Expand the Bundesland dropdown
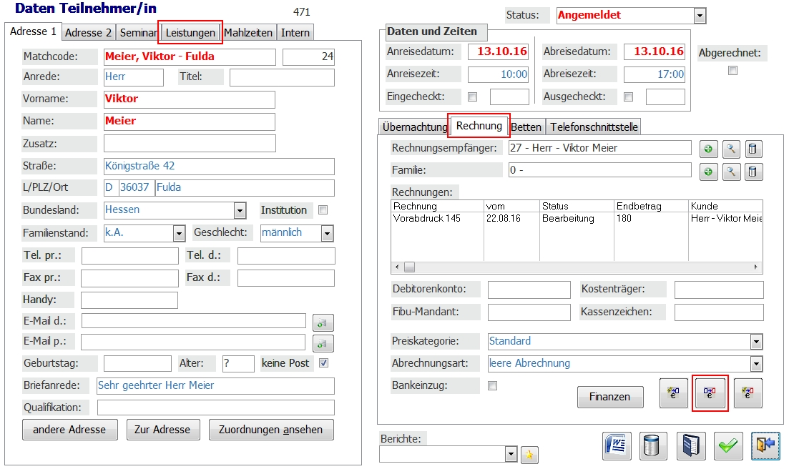 click(240, 210)
